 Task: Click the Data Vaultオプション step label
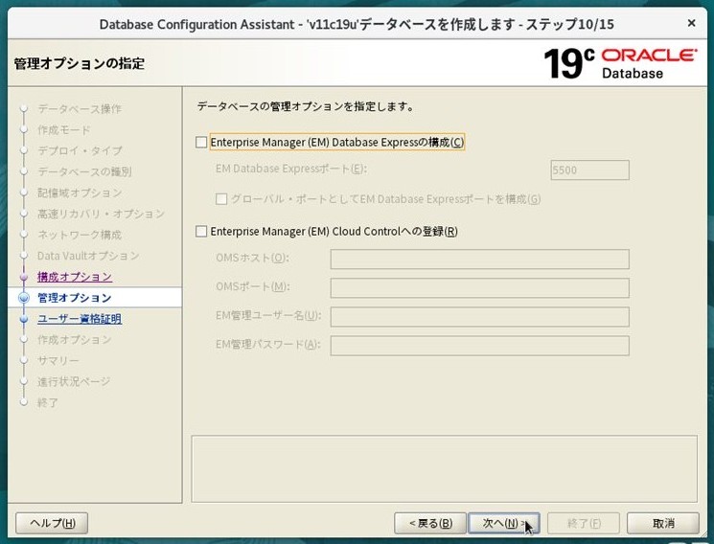[88, 256]
